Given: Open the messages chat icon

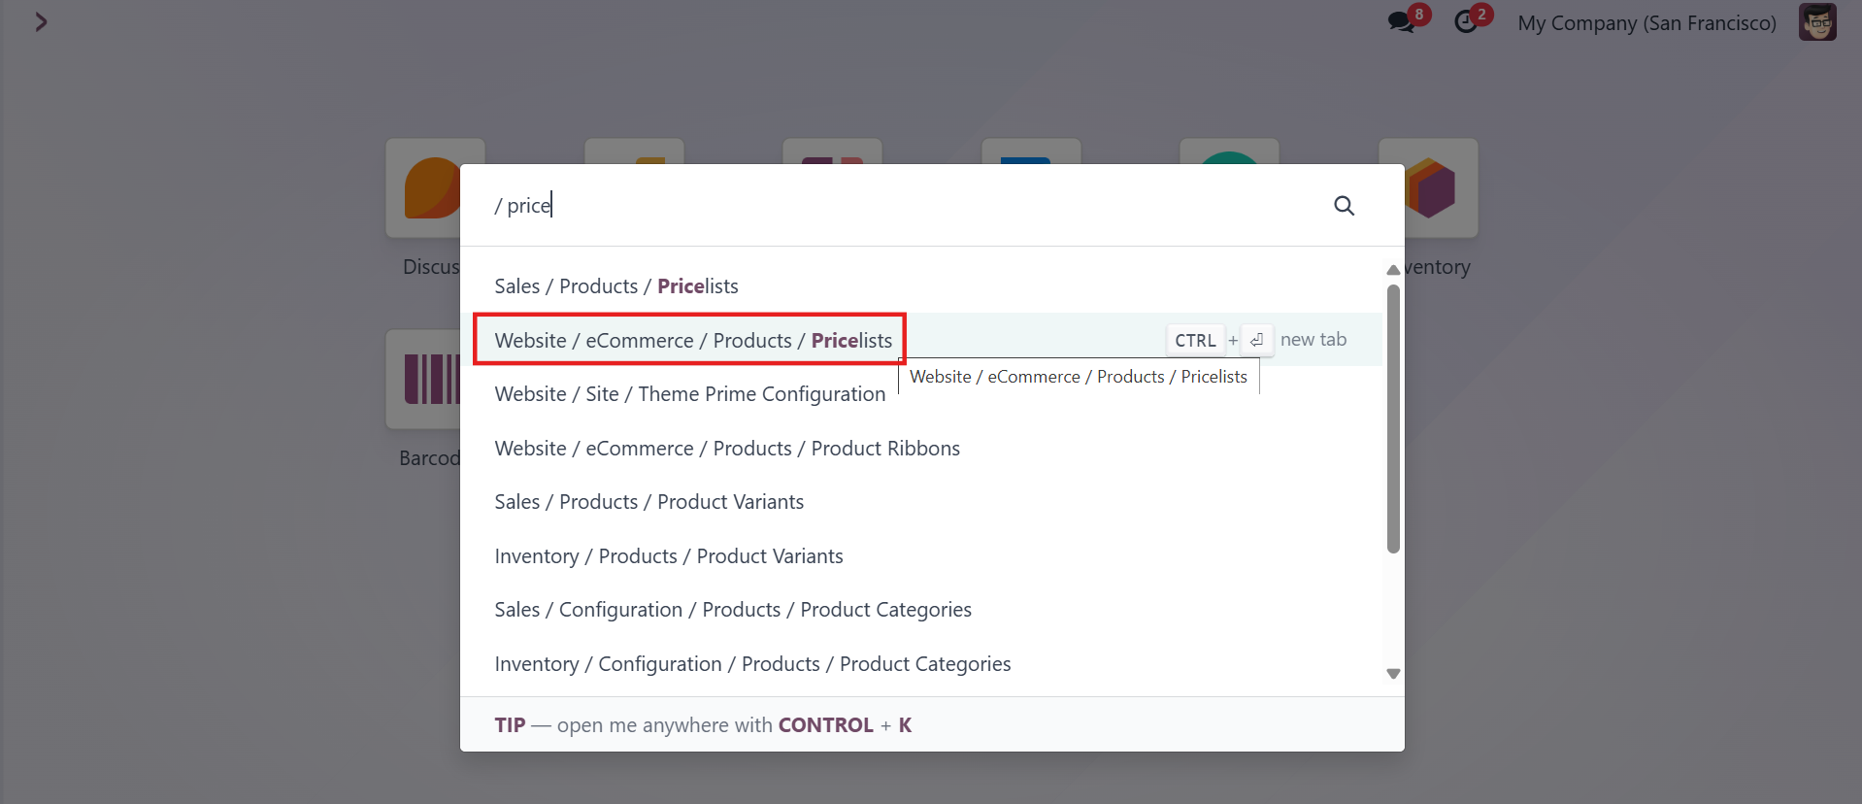Looking at the screenshot, I should coord(1401,21).
